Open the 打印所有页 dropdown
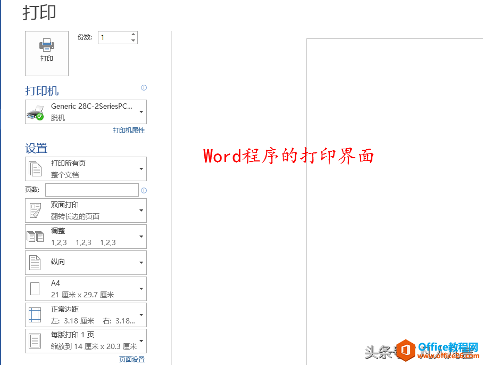This screenshot has height=365, width=483. pyautogui.click(x=86, y=169)
